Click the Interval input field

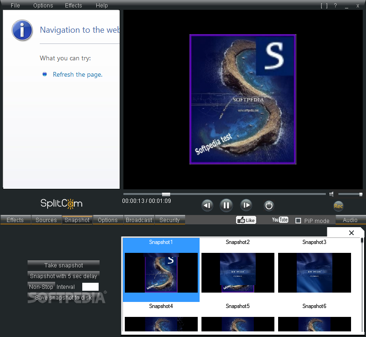pos(90,287)
